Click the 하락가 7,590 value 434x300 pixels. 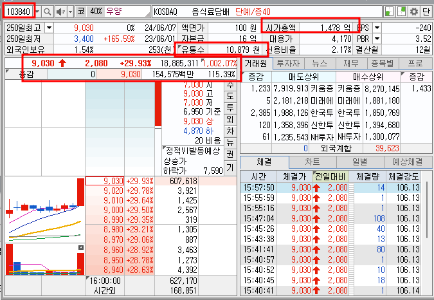pos(213,171)
